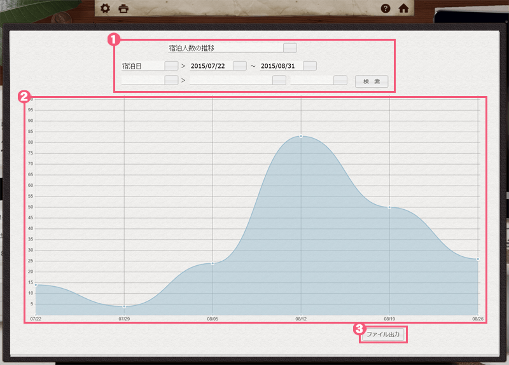Open the second-row right value dropdown
The image size is (509, 365).
click(340, 80)
